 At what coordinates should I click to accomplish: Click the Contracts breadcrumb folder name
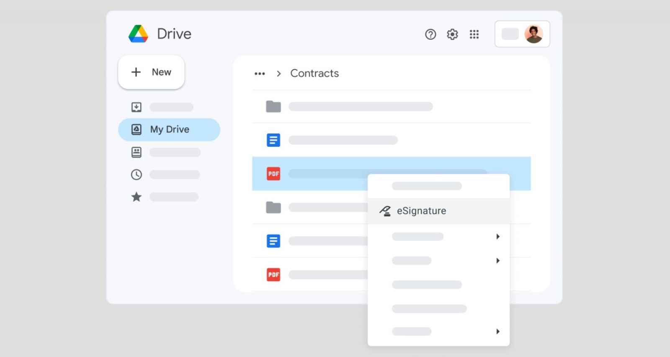[x=314, y=73]
